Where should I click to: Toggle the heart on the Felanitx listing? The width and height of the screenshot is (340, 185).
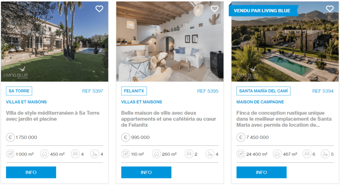point(214,9)
